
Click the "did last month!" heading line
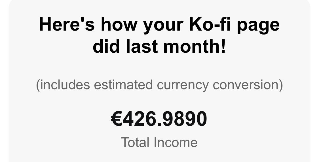[159, 46]
